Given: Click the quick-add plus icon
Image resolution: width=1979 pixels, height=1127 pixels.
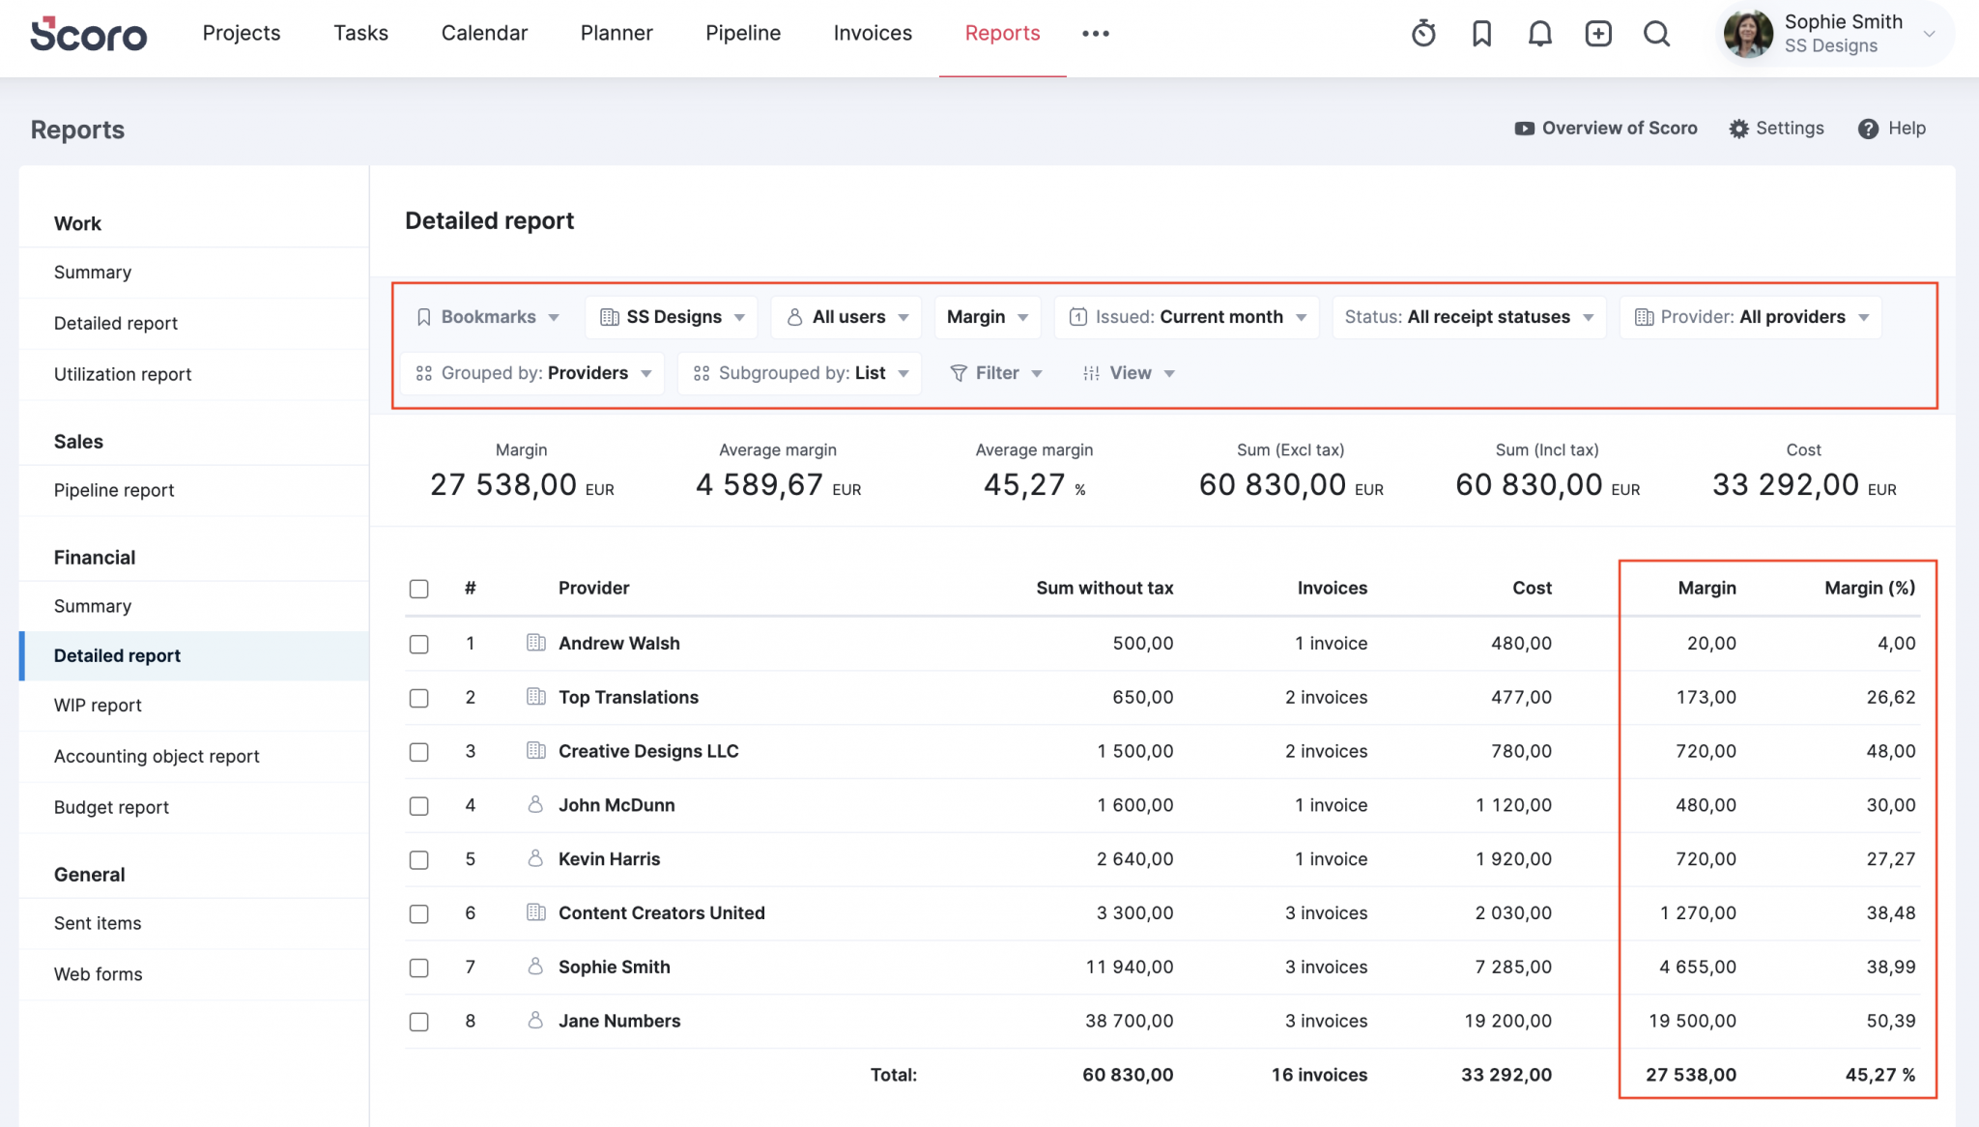Looking at the screenshot, I should [1598, 33].
